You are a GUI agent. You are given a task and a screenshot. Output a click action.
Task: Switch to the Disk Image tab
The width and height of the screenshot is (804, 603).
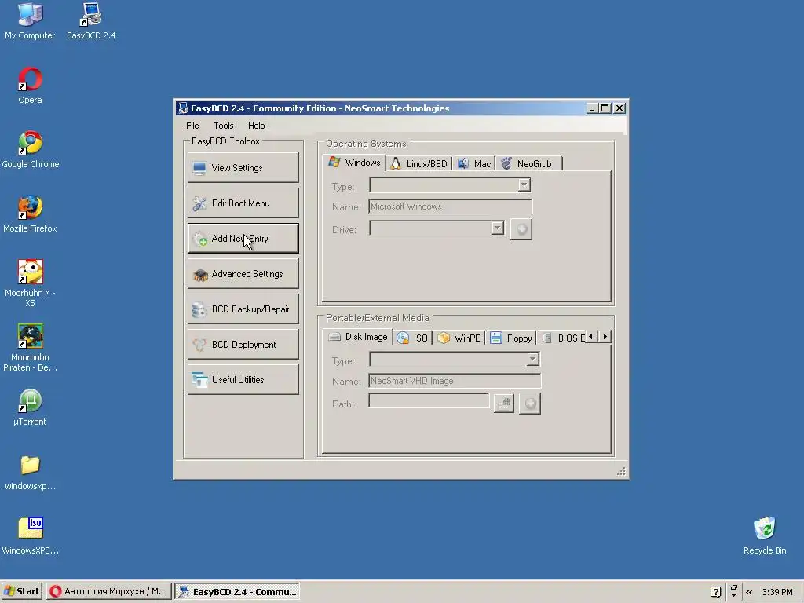tap(358, 337)
